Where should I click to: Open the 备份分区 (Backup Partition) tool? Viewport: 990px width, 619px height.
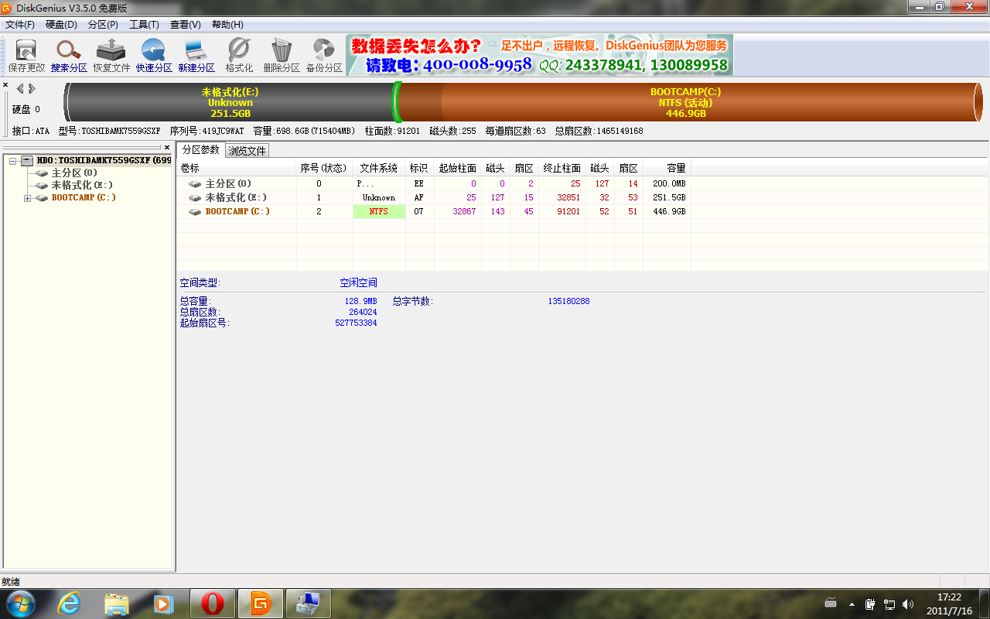[x=324, y=56]
